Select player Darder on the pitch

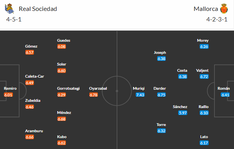point(160,89)
